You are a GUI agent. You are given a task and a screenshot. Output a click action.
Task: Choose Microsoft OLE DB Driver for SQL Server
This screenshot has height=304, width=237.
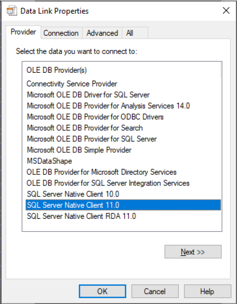coord(123,95)
